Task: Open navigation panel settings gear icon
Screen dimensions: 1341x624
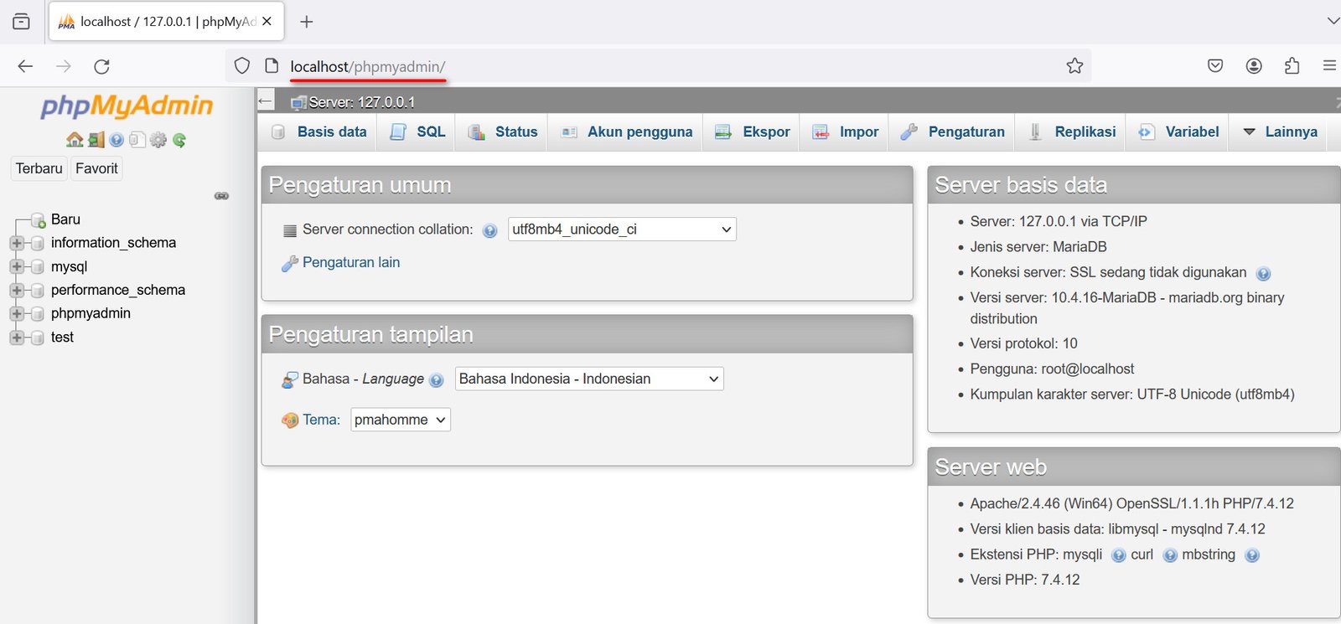Action: click(x=158, y=140)
